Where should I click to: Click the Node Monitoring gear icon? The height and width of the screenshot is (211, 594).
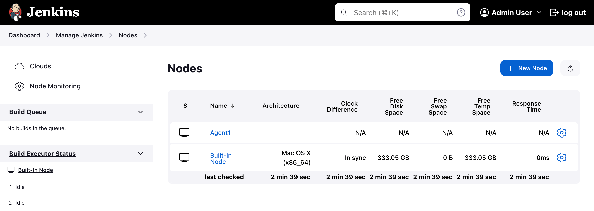(x=19, y=86)
